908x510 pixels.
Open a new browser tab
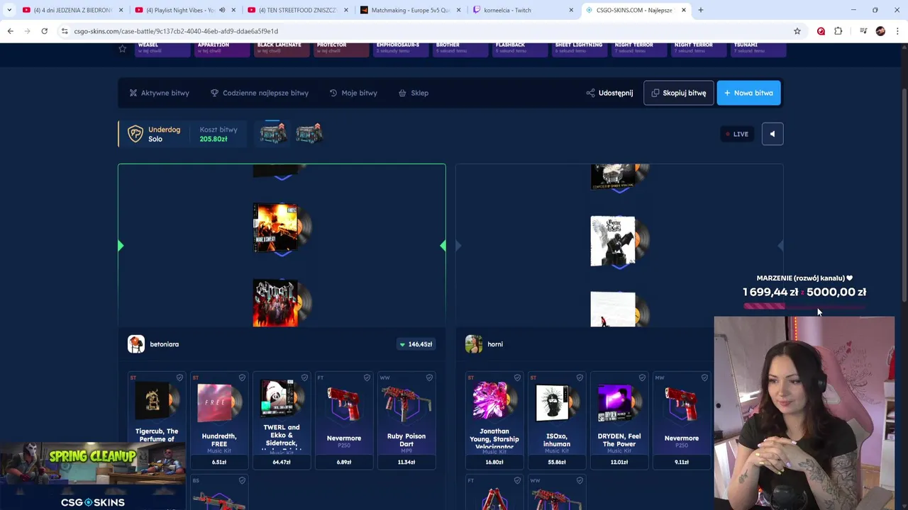click(x=701, y=10)
